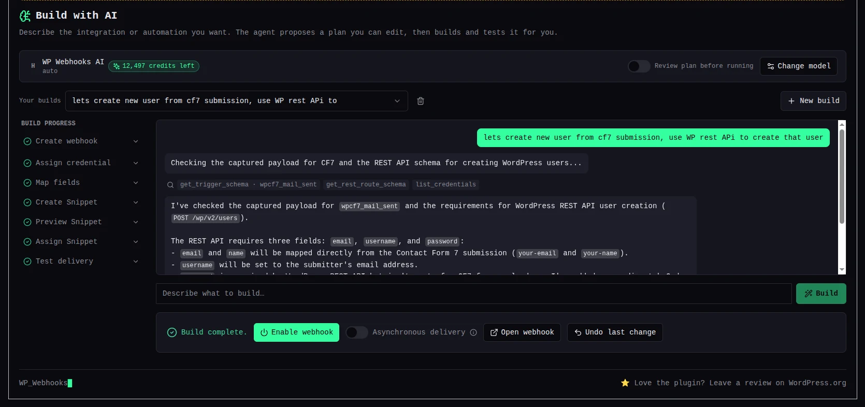This screenshot has height=407, width=865.
Task: Expand the Create Snippet step chevron
Action: [x=136, y=202]
